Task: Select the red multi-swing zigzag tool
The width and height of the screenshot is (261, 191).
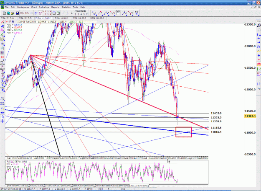Action: [112, 13]
